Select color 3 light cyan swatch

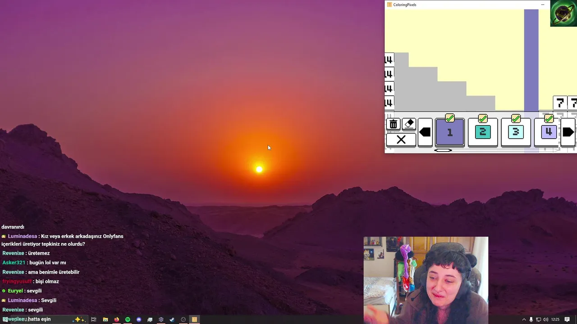[516, 132]
